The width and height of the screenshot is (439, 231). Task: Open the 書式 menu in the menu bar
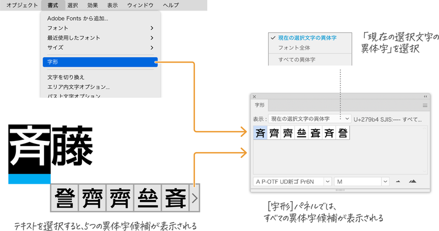tap(53, 5)
